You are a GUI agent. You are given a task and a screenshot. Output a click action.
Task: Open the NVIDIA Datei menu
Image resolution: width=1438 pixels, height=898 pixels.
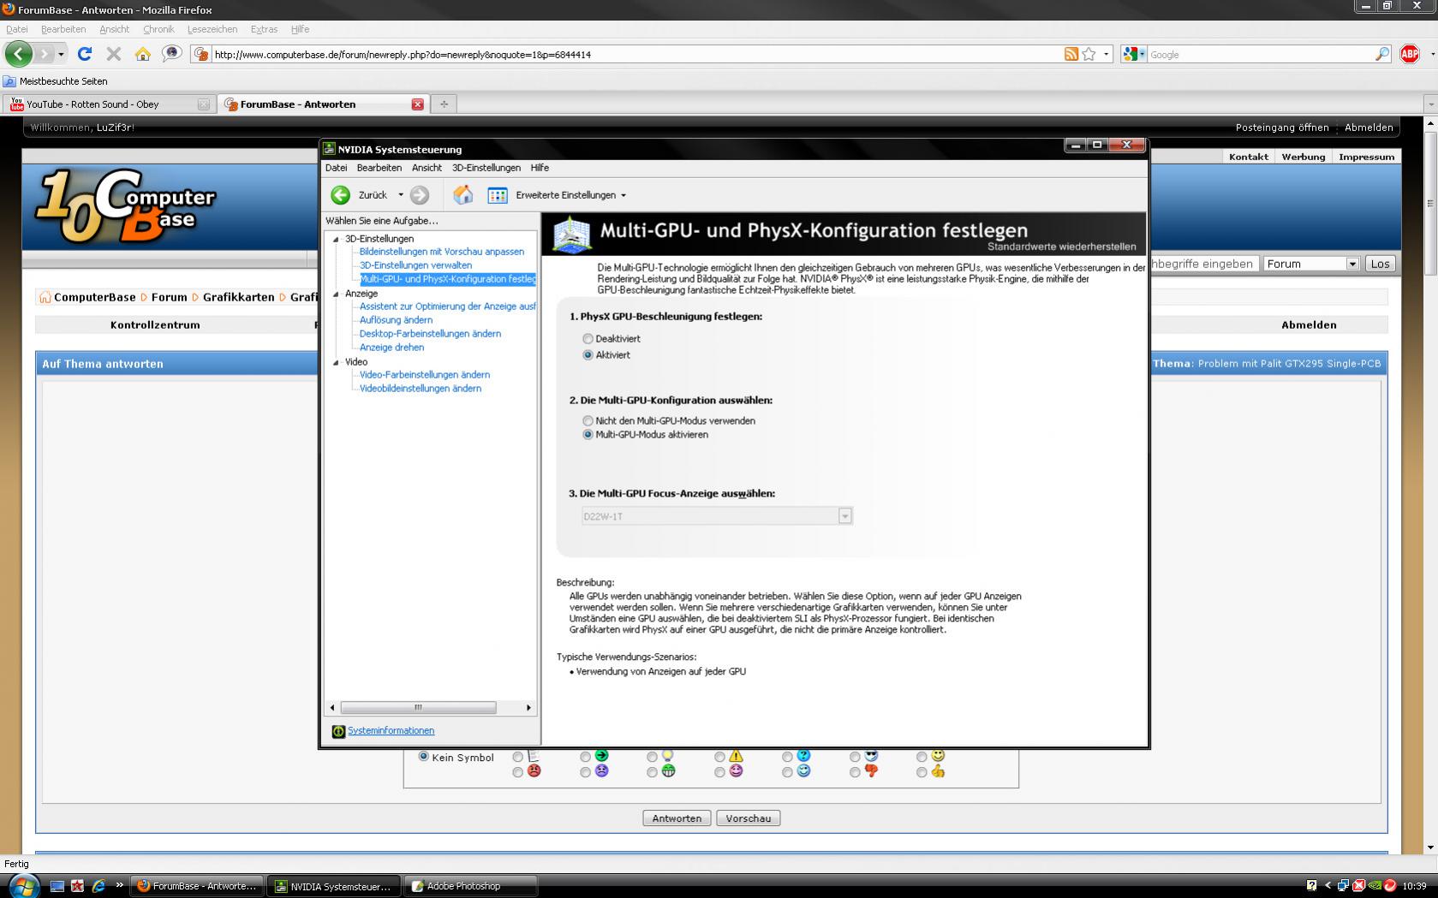point(337,168)
